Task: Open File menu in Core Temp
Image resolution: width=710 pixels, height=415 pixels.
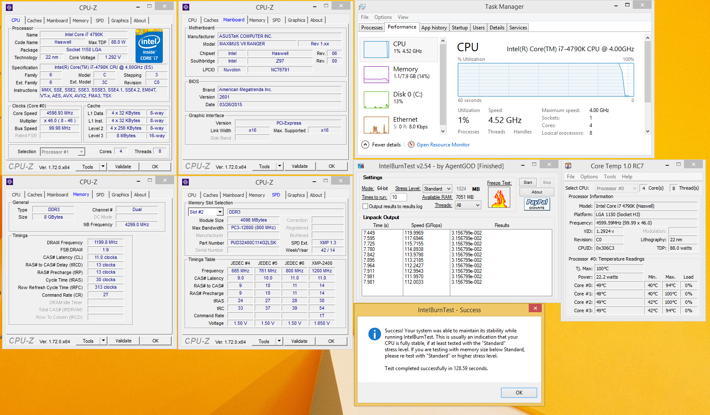Action: click(571, 177)
